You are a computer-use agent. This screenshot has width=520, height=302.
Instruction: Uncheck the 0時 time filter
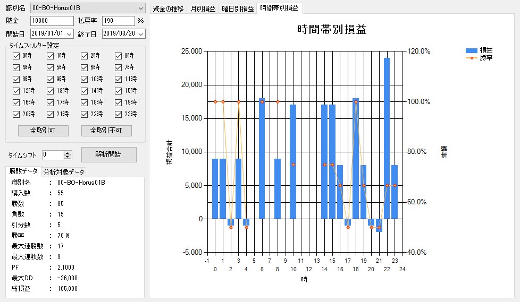pyautogui.click(x=16, y=56)
